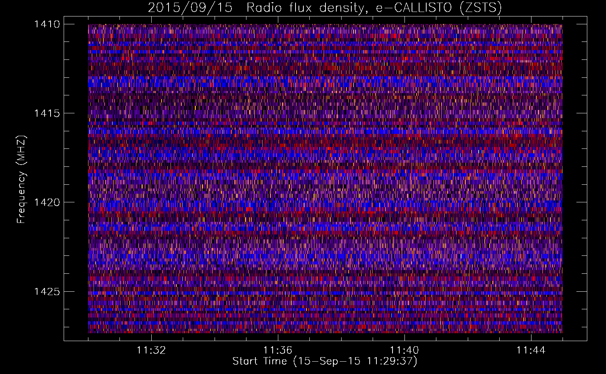Click the 11:32 time axis label
This screenshot has width=606, height=374.
[151, 350]
